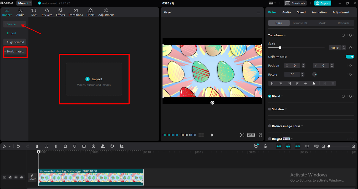Enable the Stabilize checkbox

click(269, 109)
